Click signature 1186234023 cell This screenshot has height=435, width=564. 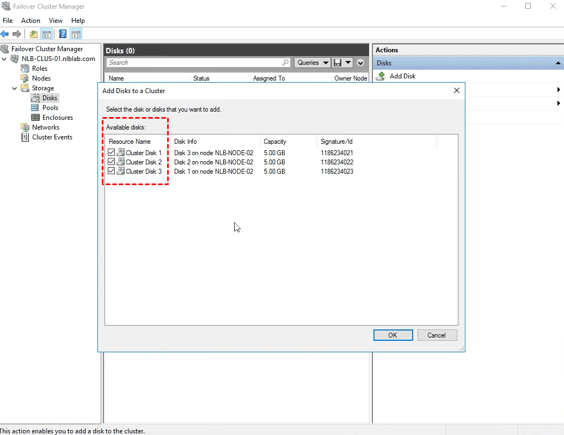(336, 171)
